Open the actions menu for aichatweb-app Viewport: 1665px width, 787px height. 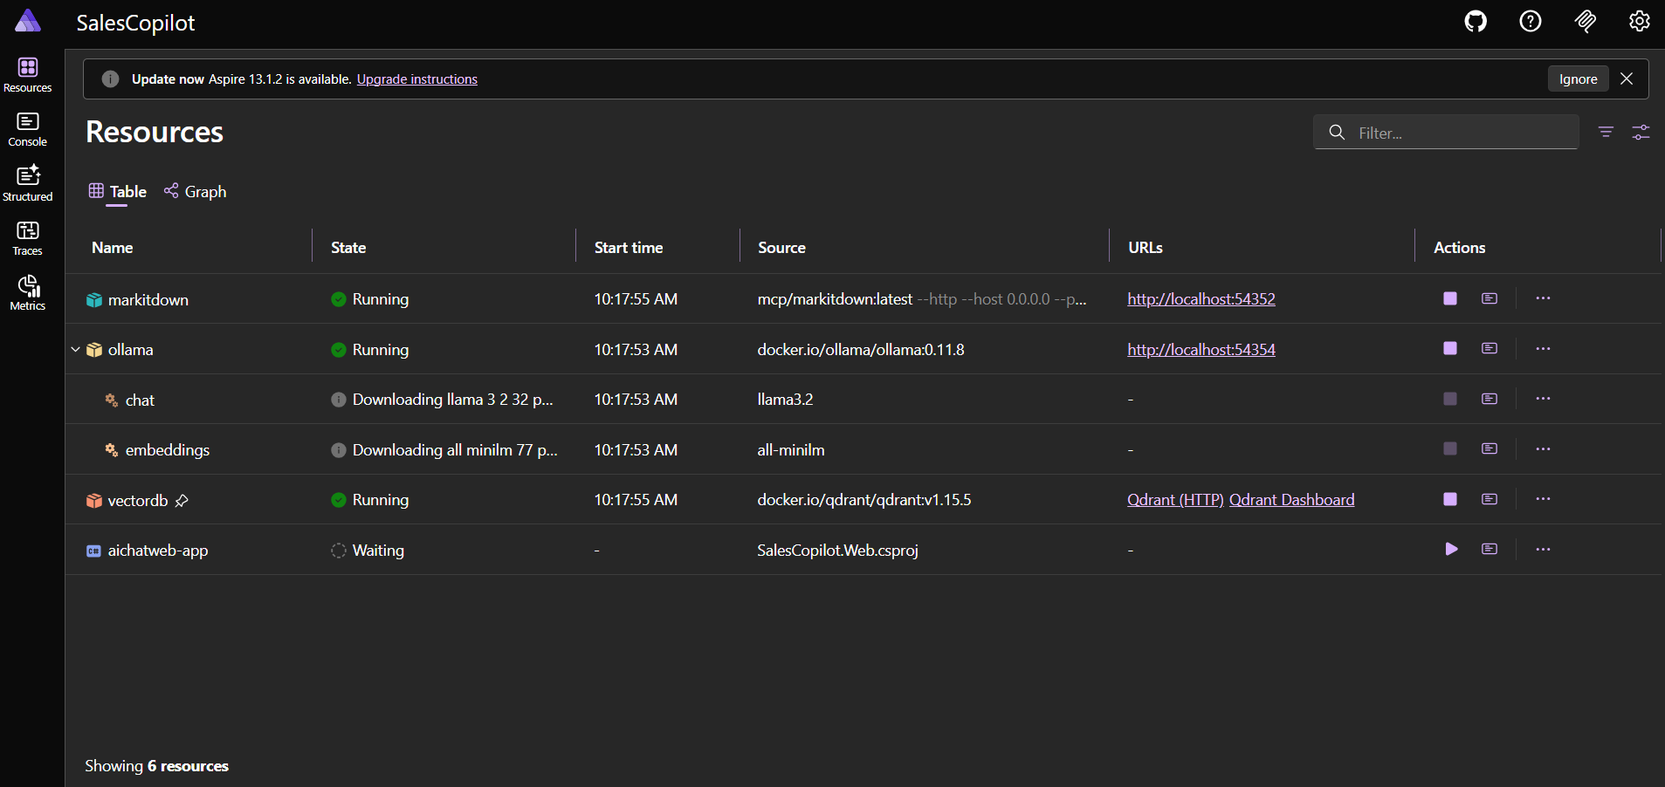(x=1543, y=550)
